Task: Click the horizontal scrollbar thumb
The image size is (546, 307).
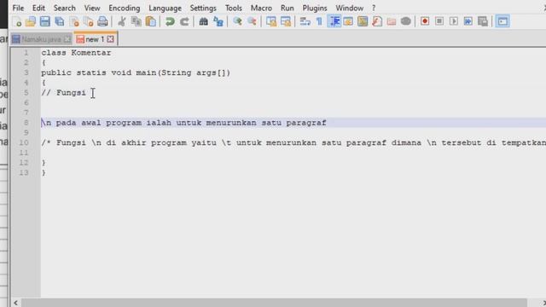Action: pyautogui.click(x=275, y=303)
